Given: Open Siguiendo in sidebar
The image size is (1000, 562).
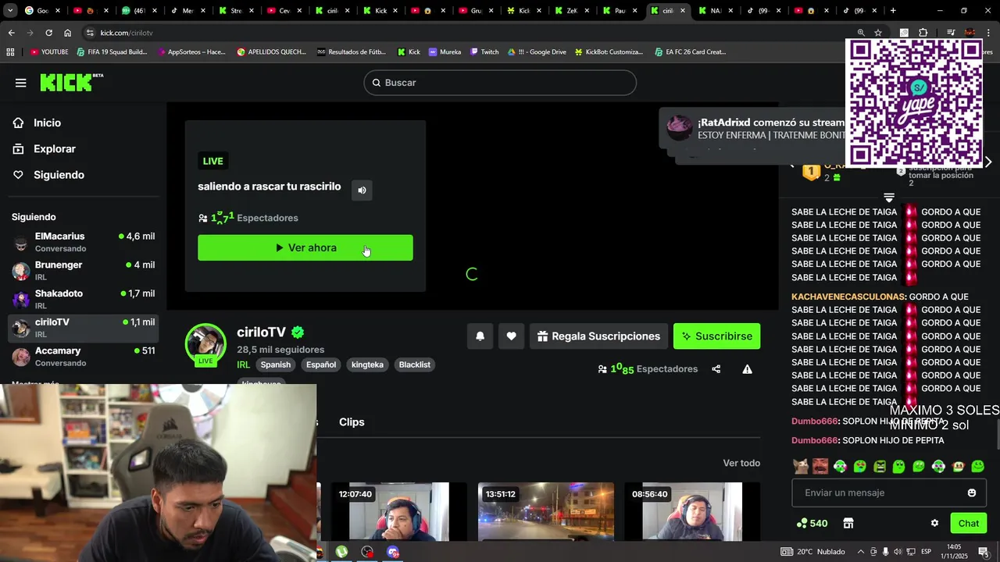Looking at the screenshot, I should [59, 175].
